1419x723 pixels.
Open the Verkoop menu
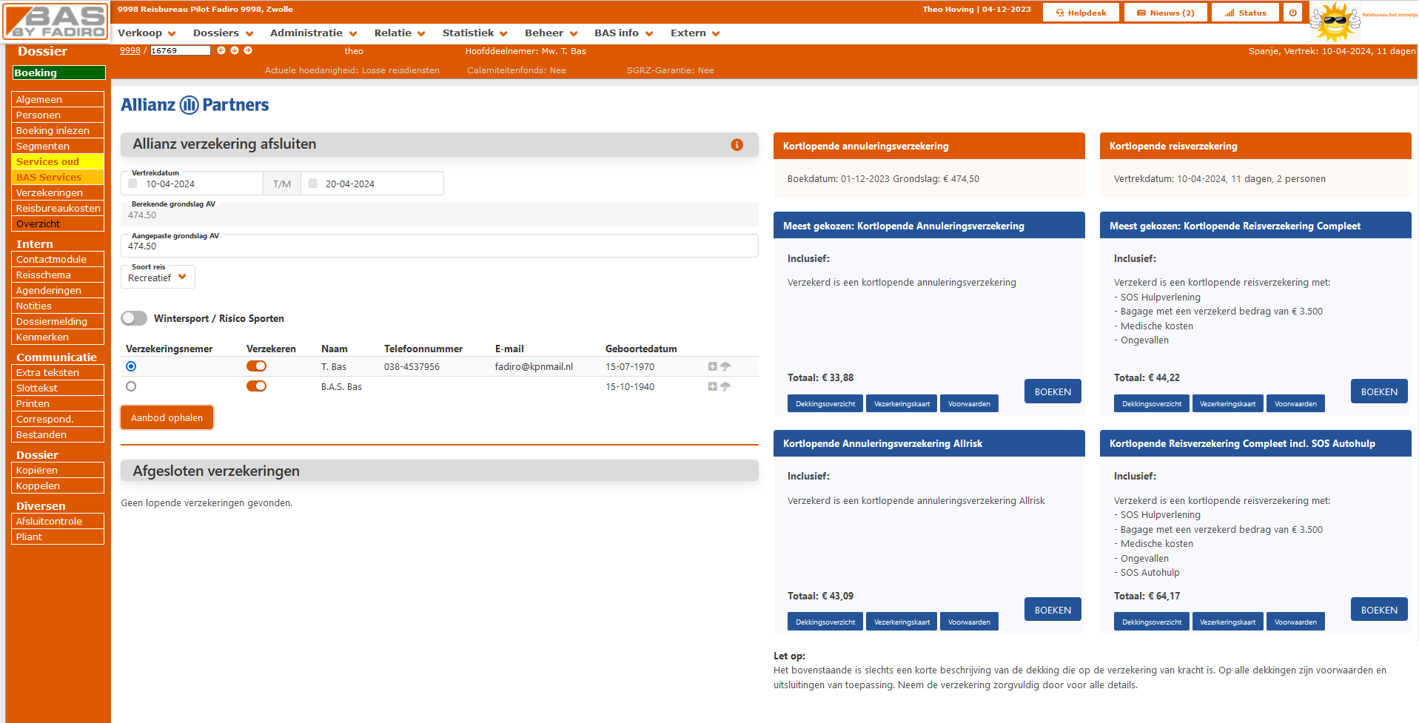coord(147,33)
